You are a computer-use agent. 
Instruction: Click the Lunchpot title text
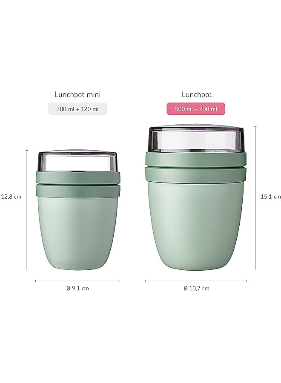tap(196, 94)
